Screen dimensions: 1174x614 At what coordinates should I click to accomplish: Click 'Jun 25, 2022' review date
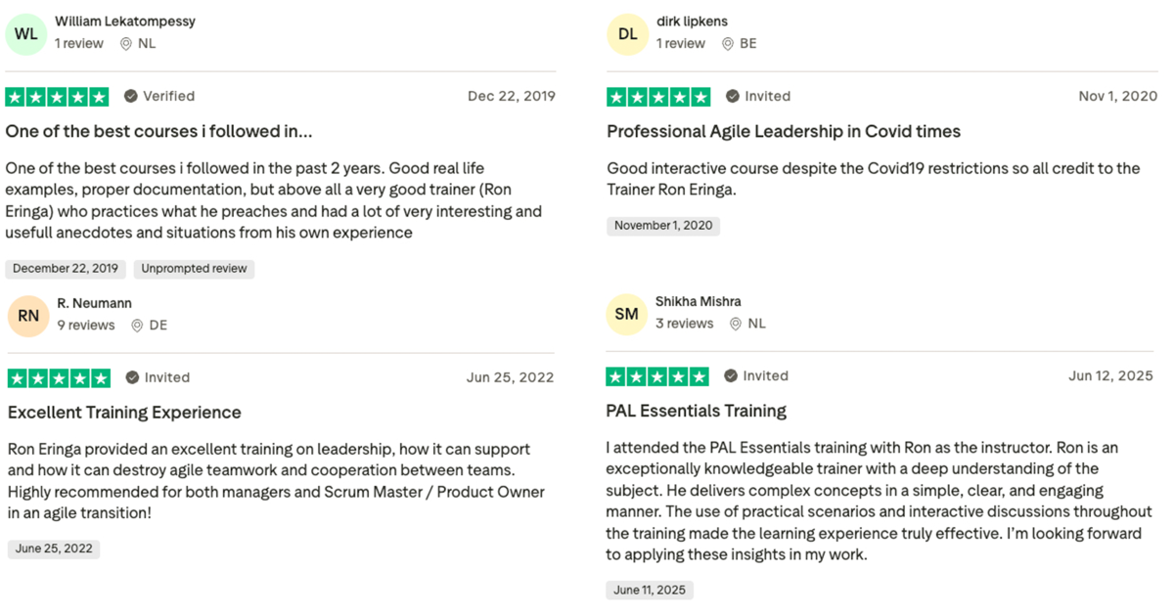510,377
